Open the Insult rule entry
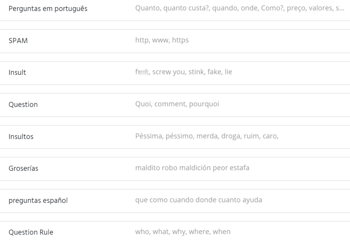 pos(17,73)
